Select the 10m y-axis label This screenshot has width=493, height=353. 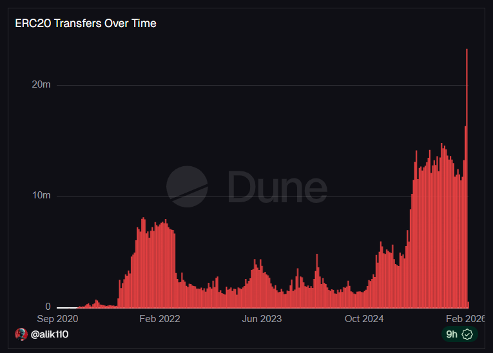coord(41,196)
